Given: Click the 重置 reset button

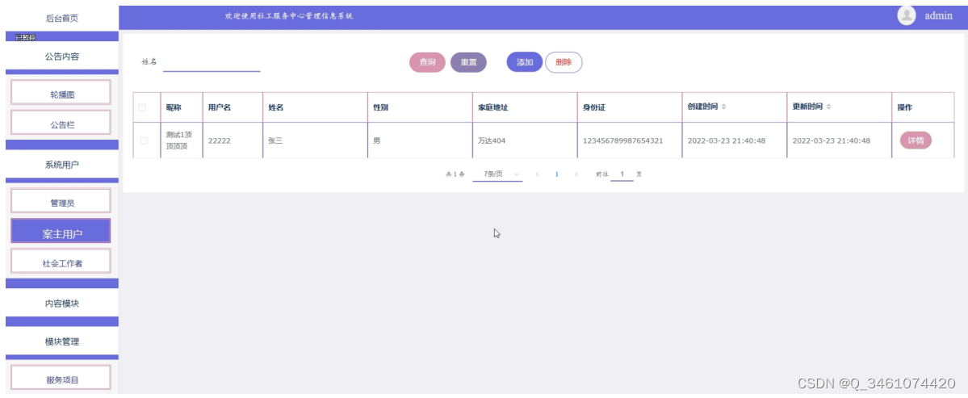Looking at the screenshot, I should (468, 62).
